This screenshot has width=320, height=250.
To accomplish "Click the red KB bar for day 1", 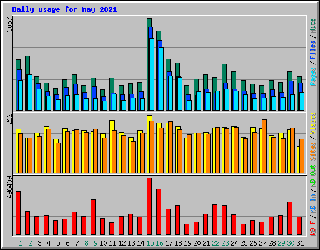I will 18,213.
